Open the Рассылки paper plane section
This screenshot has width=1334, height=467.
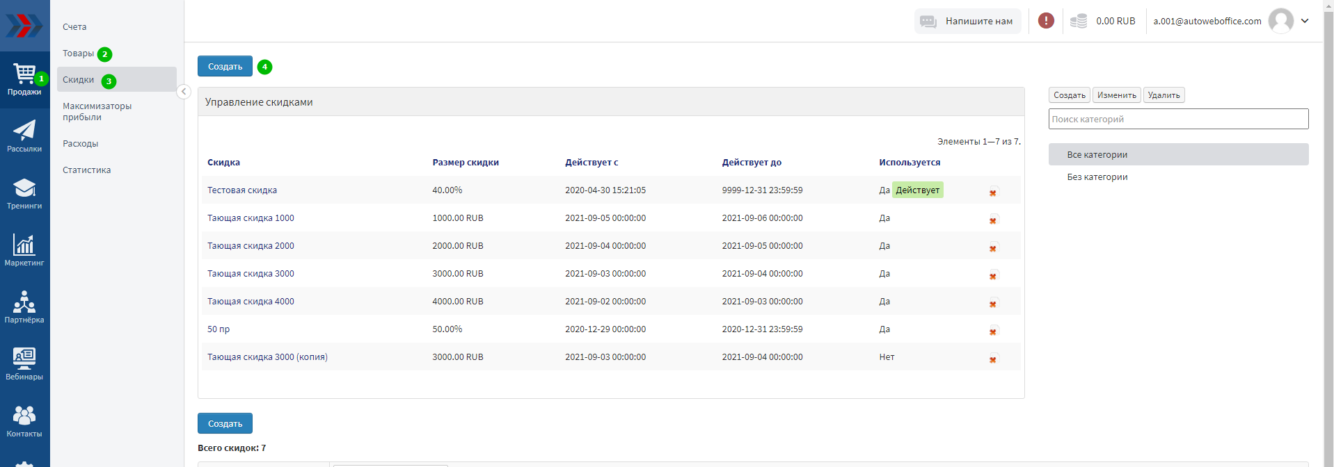24,136
